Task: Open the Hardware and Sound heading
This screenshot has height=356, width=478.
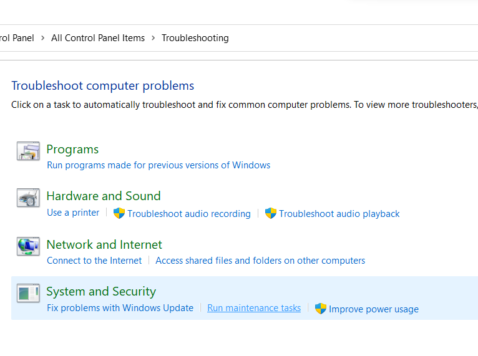Action: (104, 196)
